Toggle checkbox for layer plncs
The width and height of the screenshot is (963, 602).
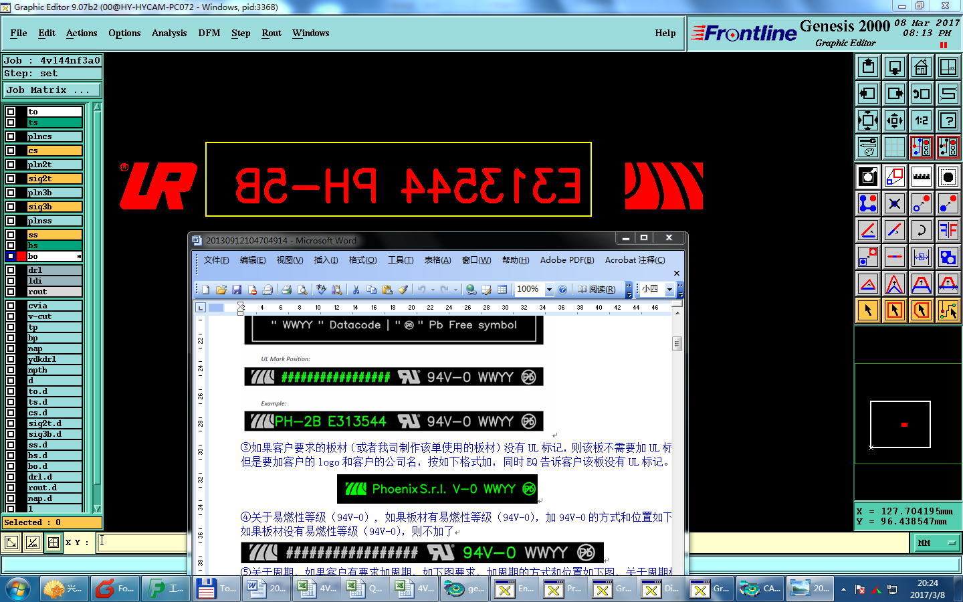pos(11,136)
